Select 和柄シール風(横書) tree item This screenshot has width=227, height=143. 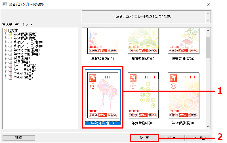coord(28,46)
